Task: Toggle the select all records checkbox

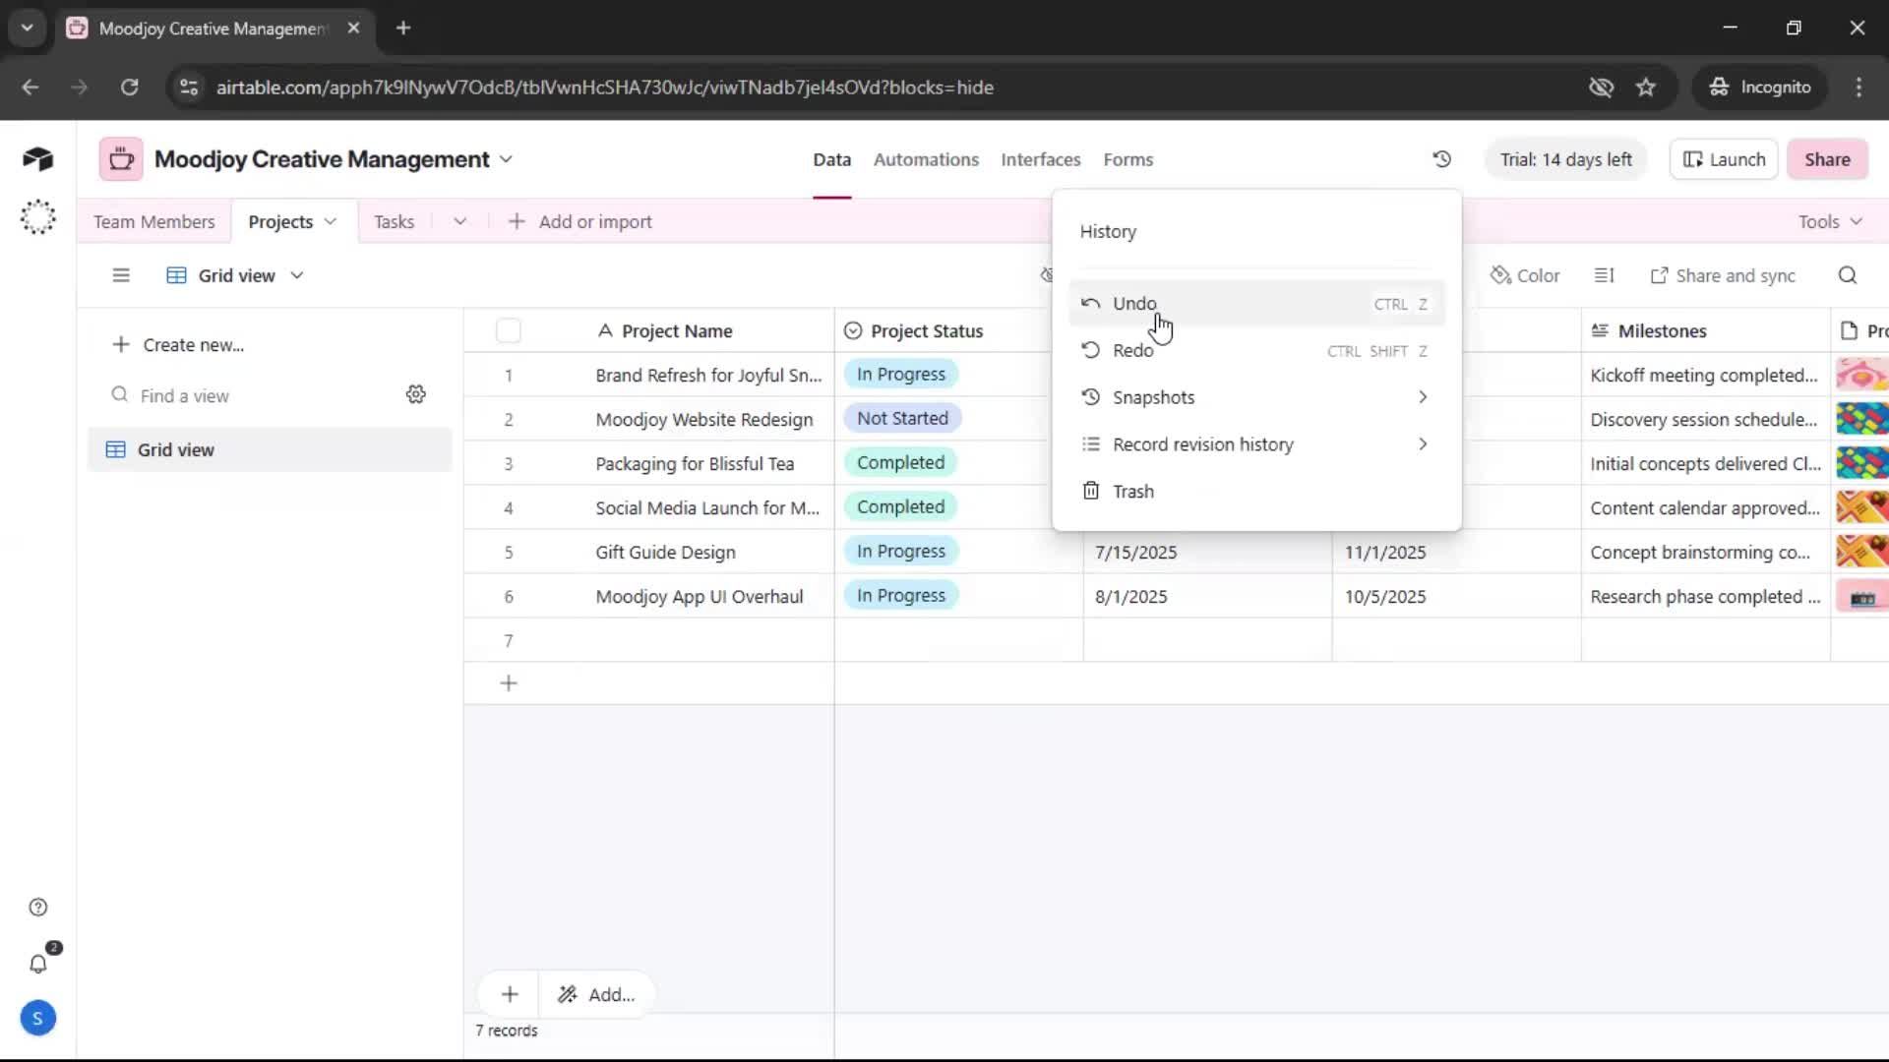Action: point(509,330)
